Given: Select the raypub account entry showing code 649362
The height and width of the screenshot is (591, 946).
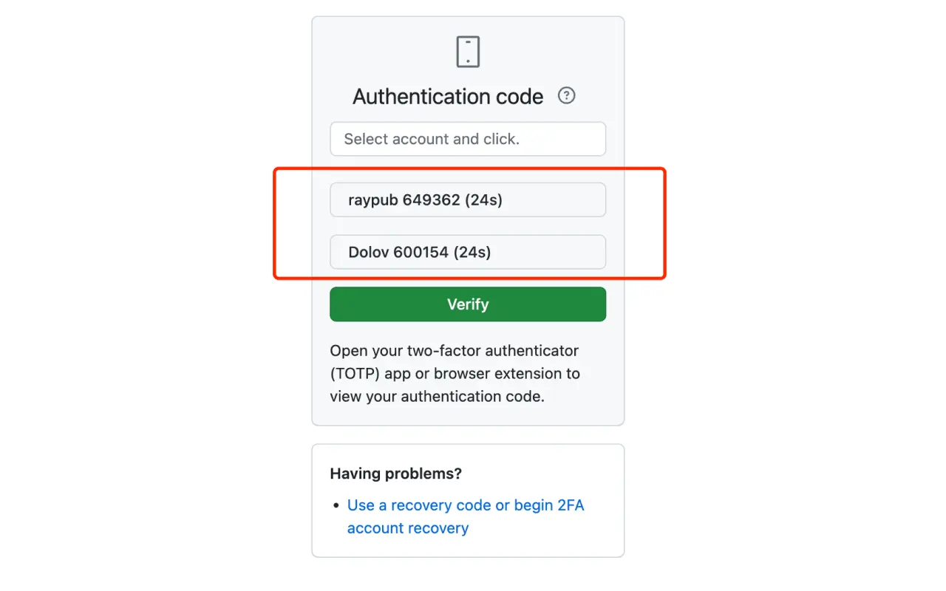Looking at the screenshot, I should coord(468,199).
